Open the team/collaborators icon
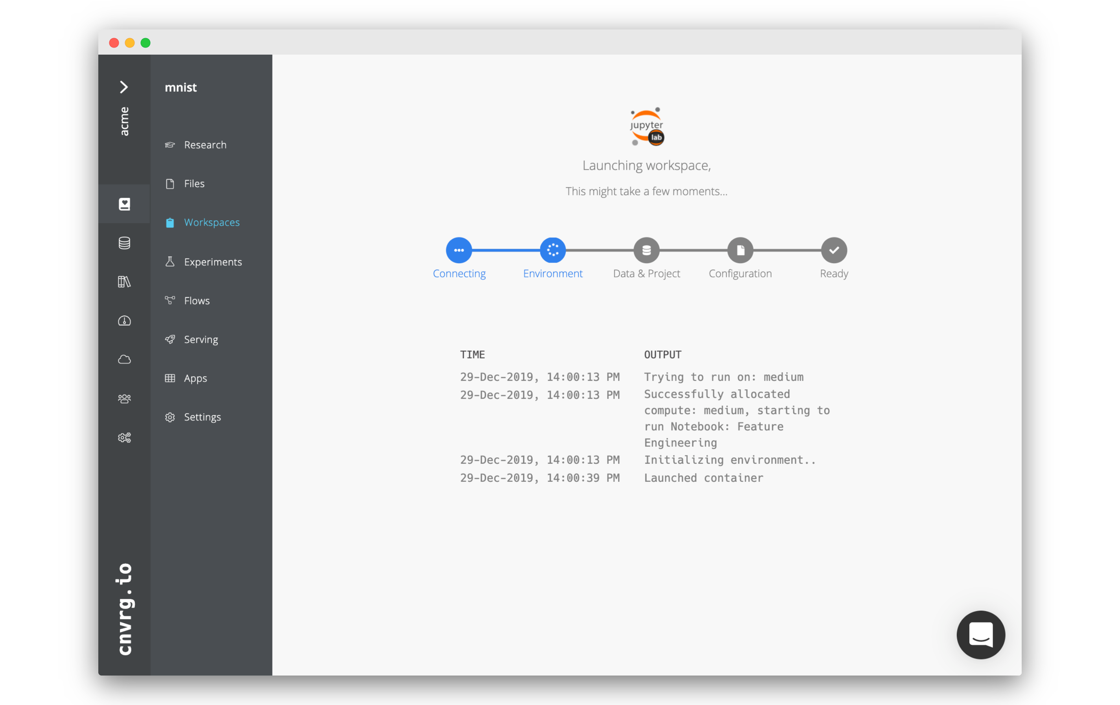 point(126,398)
